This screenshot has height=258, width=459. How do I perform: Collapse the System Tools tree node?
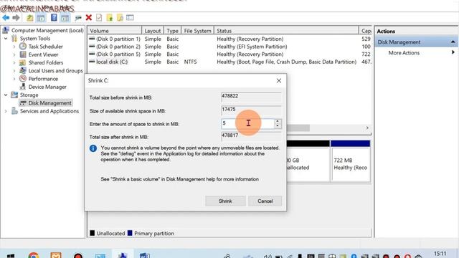click(x=6, y=38)
